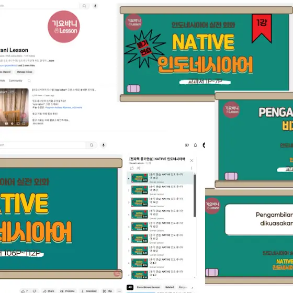293x293 pixels.
Task: Click the Download button
Action: (89, 291)
